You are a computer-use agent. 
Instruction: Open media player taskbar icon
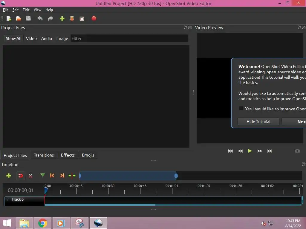[x=61, y=223]
